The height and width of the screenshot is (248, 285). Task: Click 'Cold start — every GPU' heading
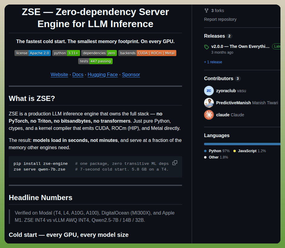click(69, 235)
